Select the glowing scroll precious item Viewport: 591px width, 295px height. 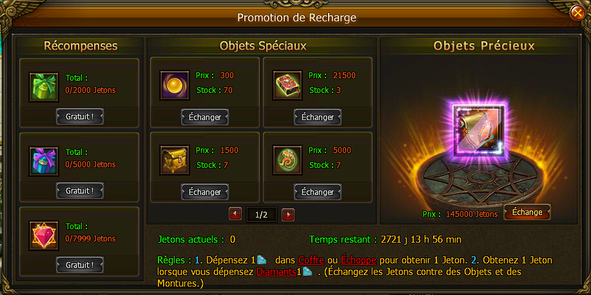pyautogui.click(x=480, y=131)
